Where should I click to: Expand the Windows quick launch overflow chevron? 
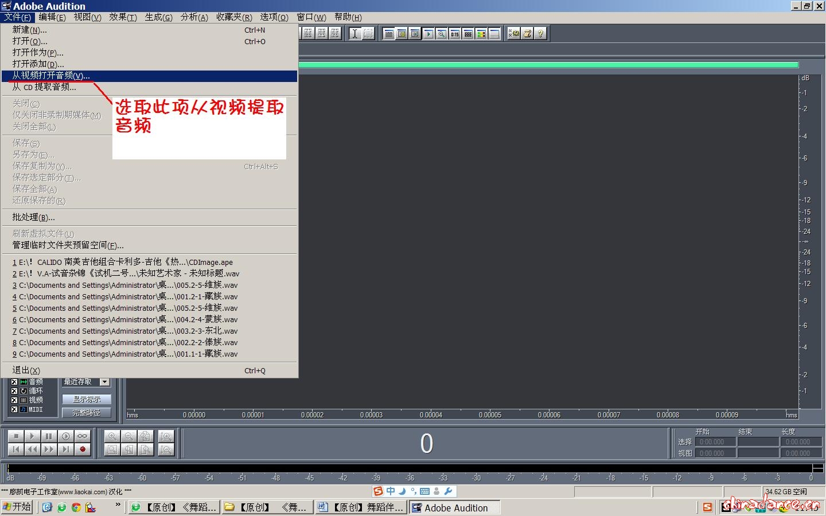118,505
